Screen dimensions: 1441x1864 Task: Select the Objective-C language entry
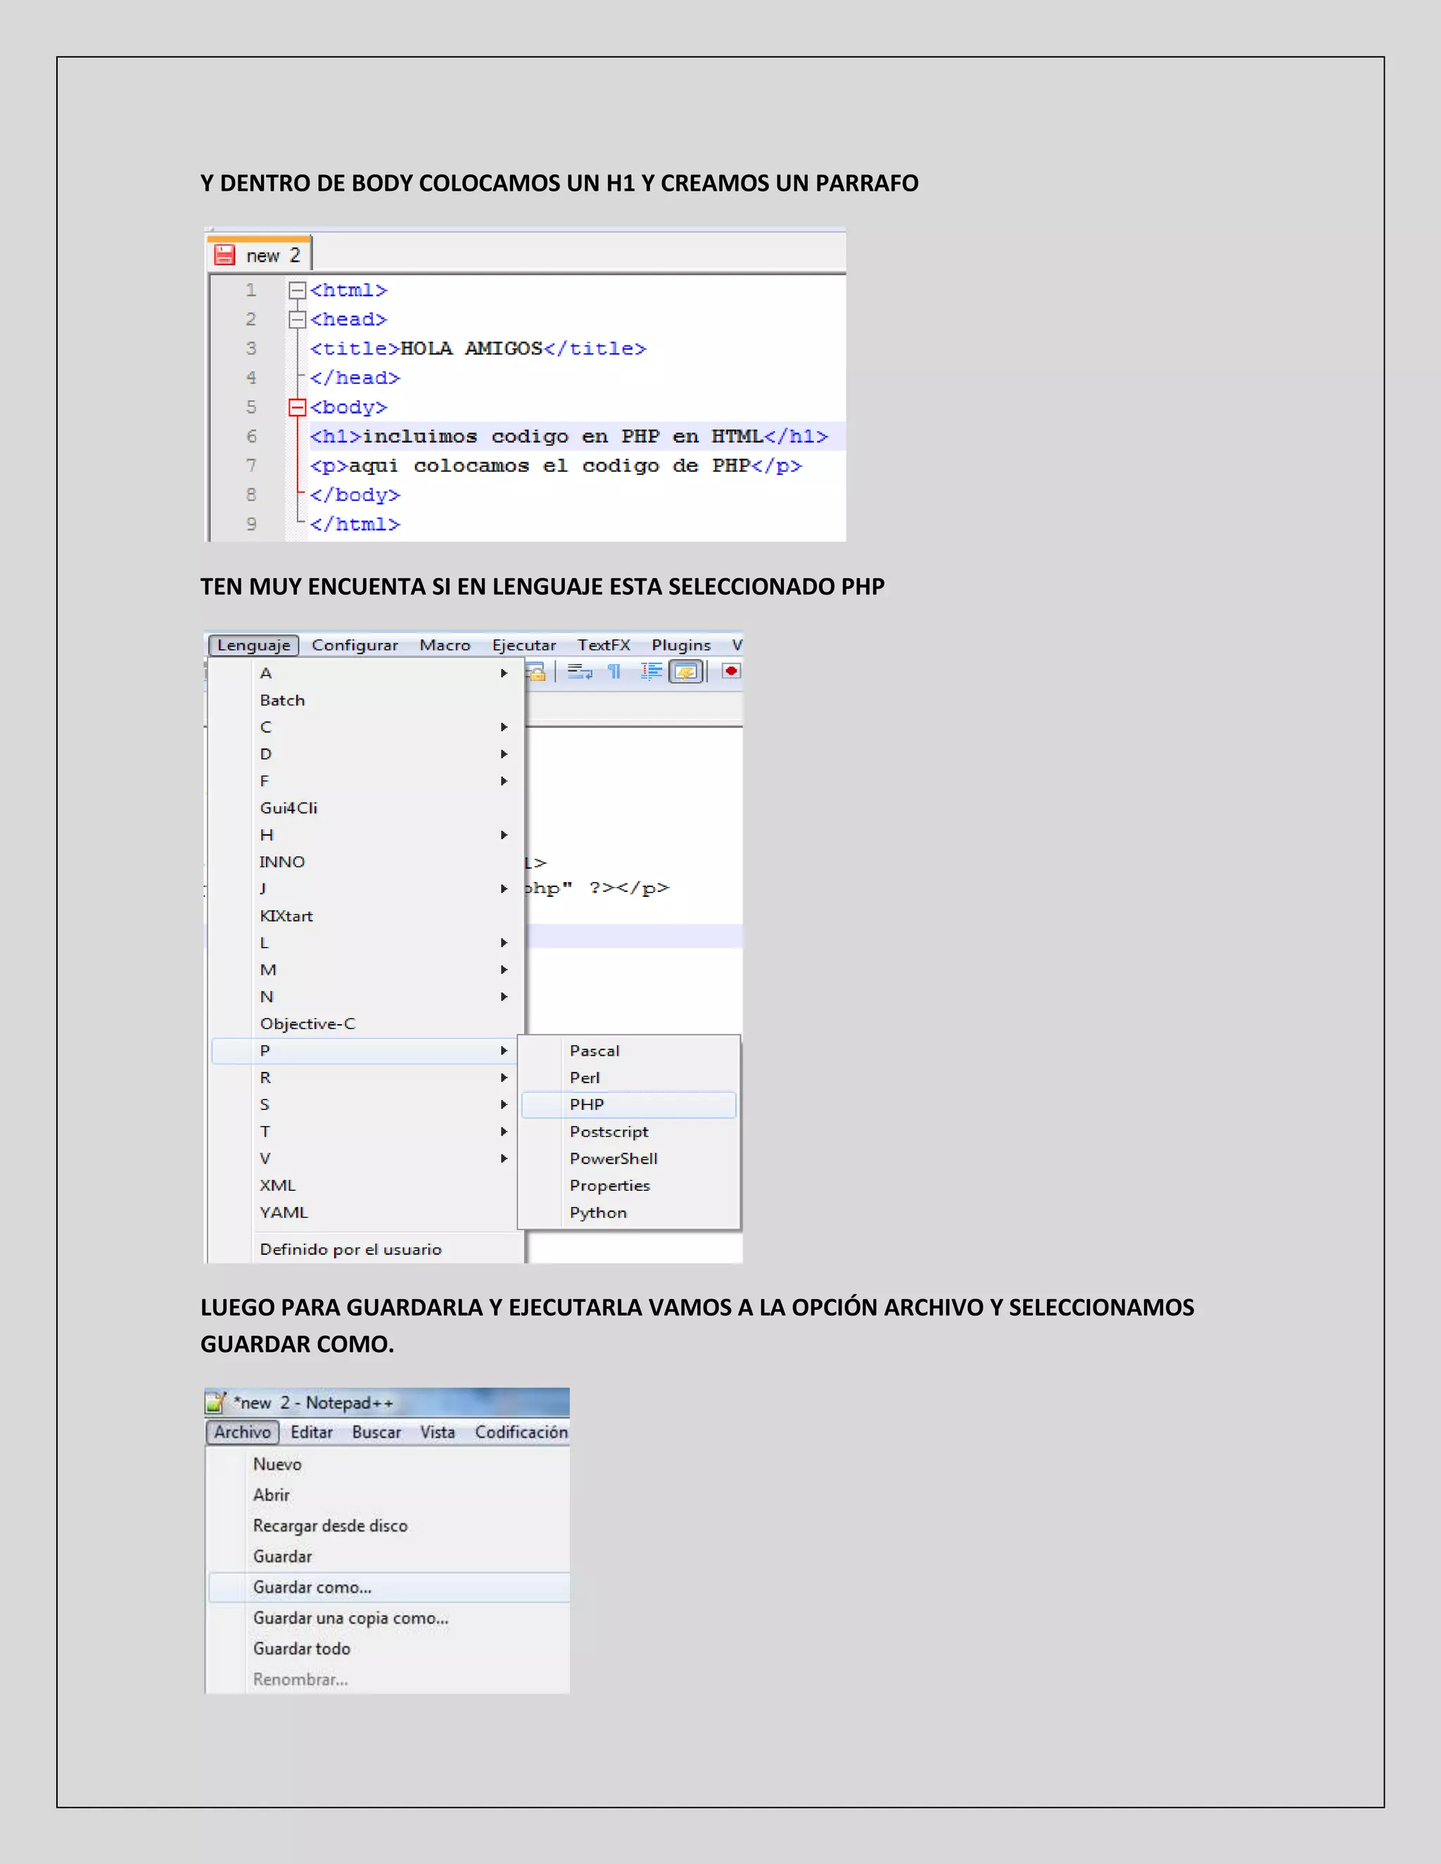pyautogui.click(x=366, y=1023)
